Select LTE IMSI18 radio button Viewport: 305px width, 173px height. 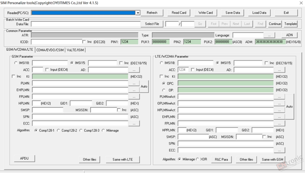point(161,63)
